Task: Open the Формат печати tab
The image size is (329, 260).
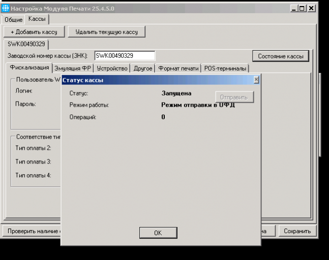Action: 178,68
